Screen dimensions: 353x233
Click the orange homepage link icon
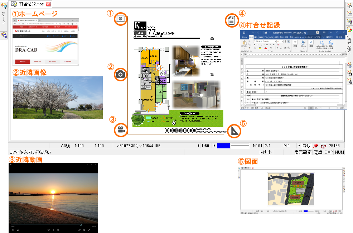[120, 19]
